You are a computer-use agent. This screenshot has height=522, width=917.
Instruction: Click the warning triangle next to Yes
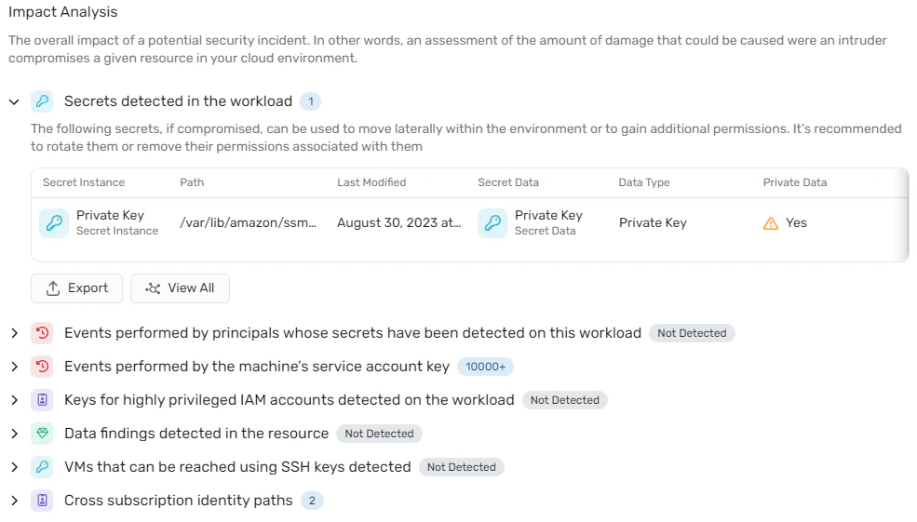[x=771, y=223]
